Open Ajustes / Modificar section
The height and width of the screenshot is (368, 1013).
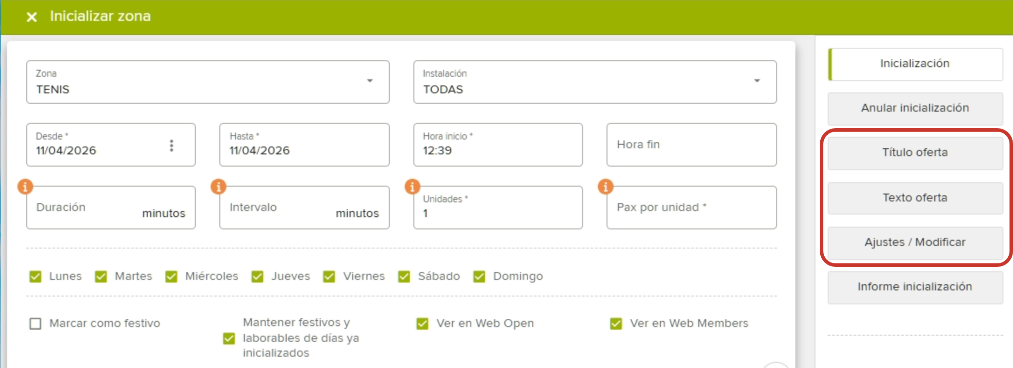pos(915,243)
